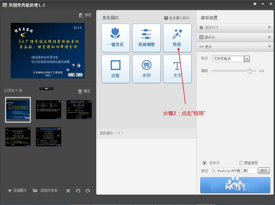Click the 保存设置 heading
275x205 pixels.
(x=209, y=18)
